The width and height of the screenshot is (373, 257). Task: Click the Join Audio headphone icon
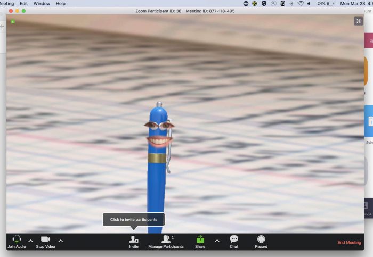coord(17,239)
